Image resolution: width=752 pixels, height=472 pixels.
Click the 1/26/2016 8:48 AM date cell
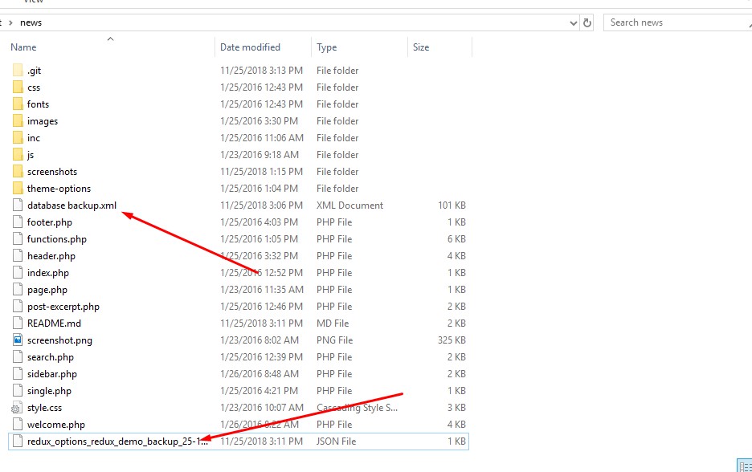pos(260,374)
